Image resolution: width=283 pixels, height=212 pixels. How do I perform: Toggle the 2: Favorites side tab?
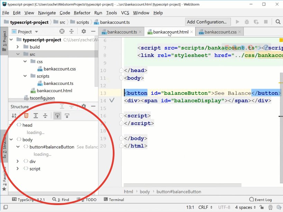coord(4,179)
